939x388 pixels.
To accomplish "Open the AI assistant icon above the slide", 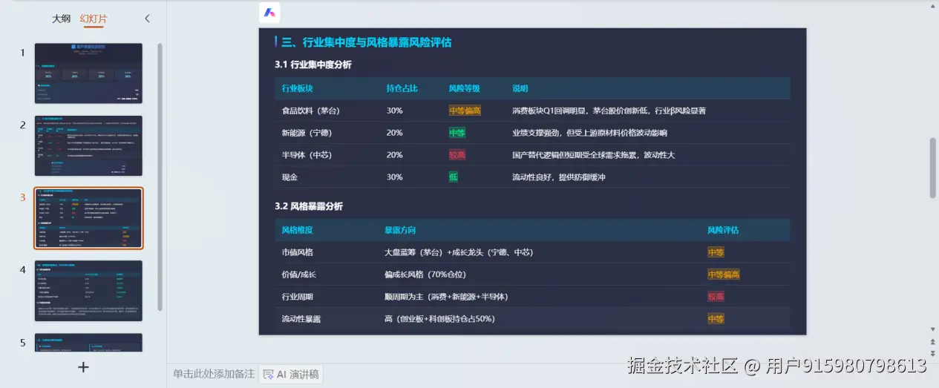I will [x=270, y=13].
